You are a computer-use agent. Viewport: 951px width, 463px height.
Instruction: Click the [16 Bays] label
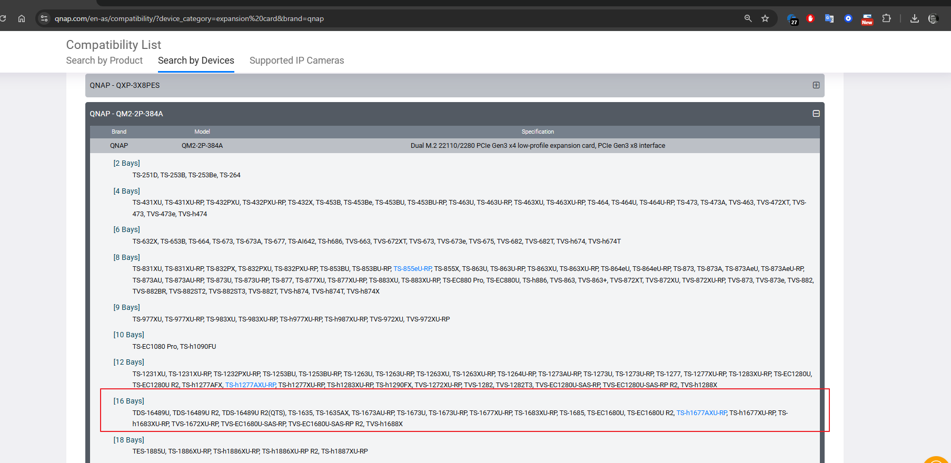[128, 401]
